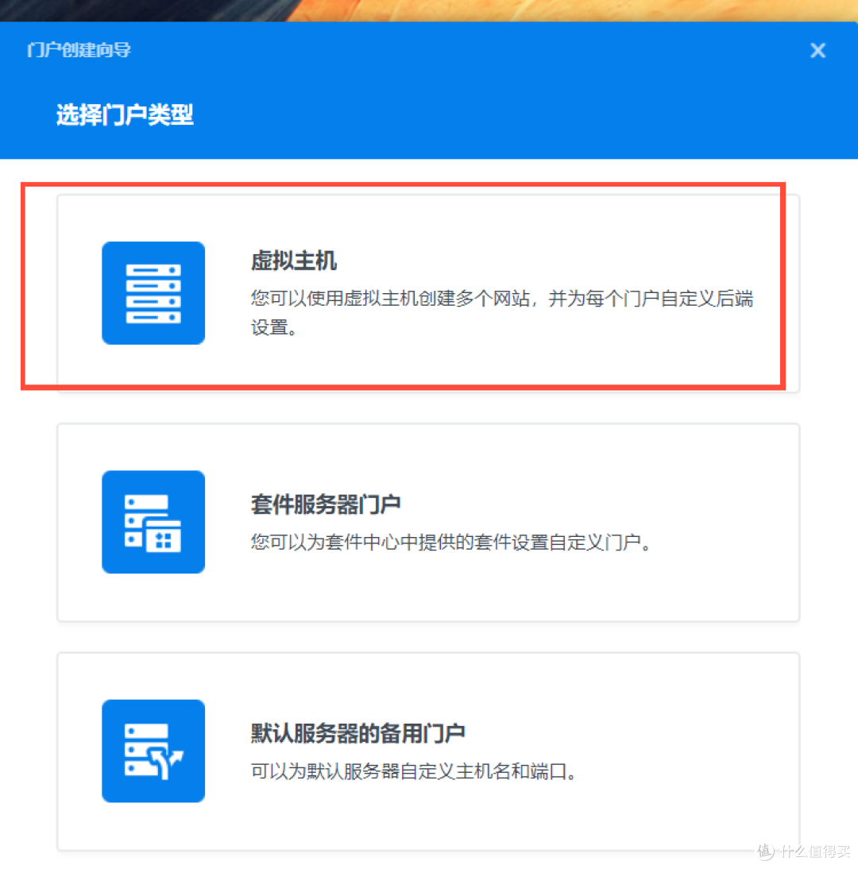The image size is (858, 869).
Task: Click the 套件服务器门户 package server icon
Action: 153,521
